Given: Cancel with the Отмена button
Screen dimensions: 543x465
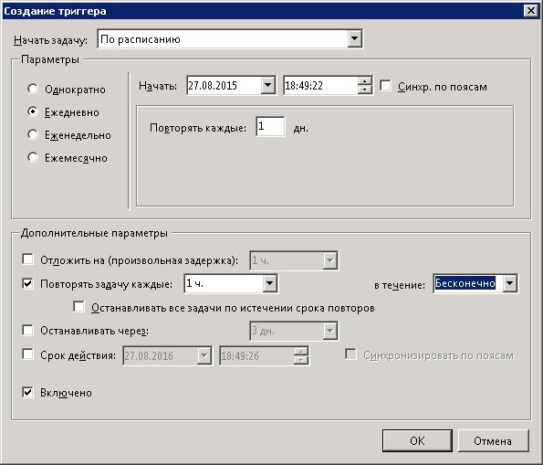Looking at the screenshot, I should click(x=493, y=440).
